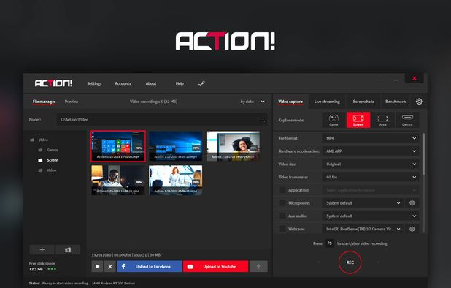Open the File format dropdown

point(371,138)
